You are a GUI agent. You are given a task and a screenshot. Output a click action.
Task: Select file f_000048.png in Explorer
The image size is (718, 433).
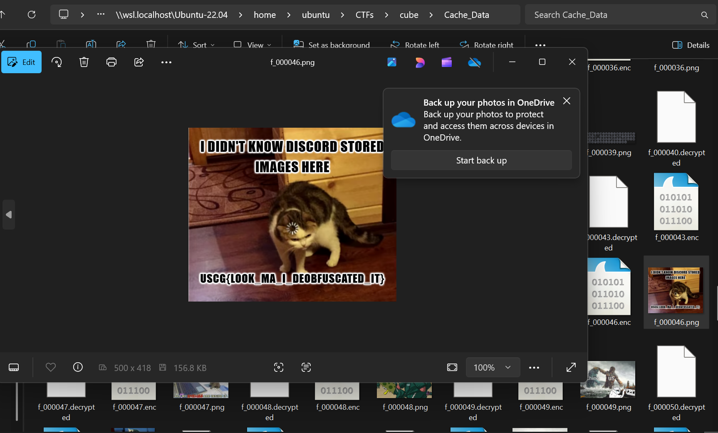point(405,397)
